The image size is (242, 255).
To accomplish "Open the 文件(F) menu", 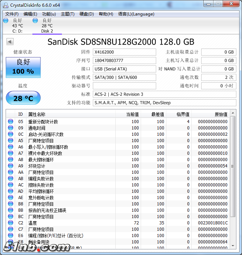I will (12, 14).
